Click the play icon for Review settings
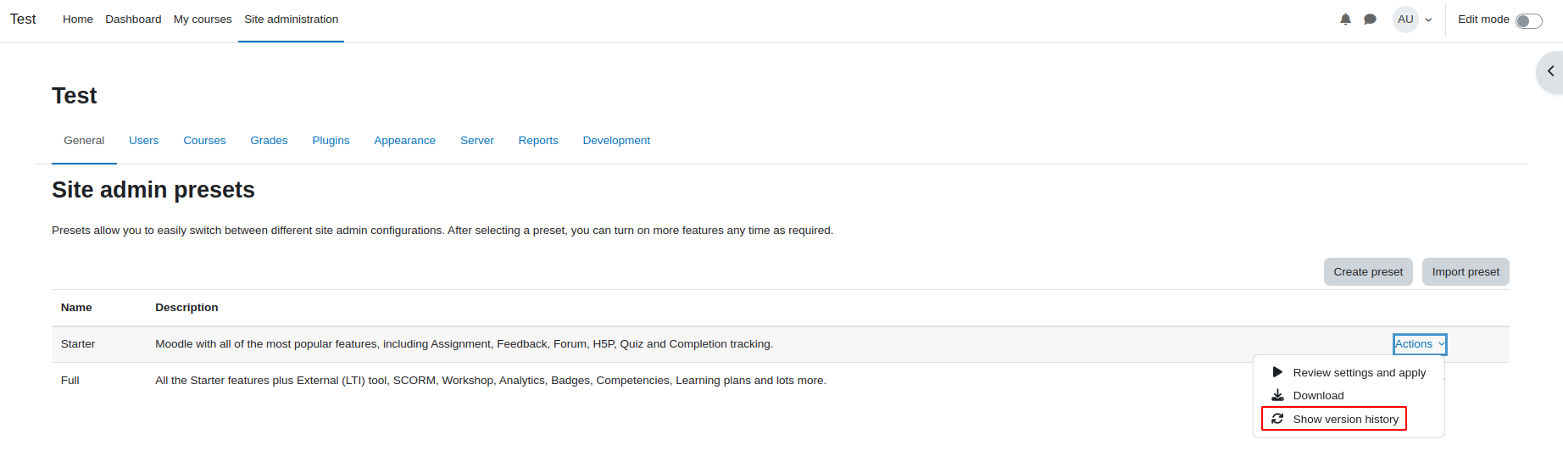1563x468 pixels. (x=1277, y=372)
